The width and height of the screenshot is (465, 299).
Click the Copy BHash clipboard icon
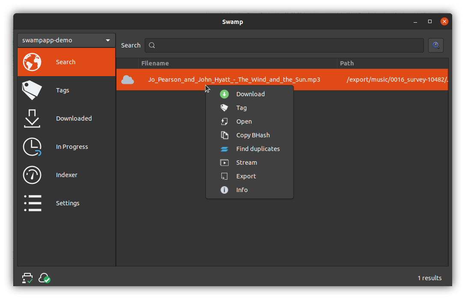coord(224,135)
